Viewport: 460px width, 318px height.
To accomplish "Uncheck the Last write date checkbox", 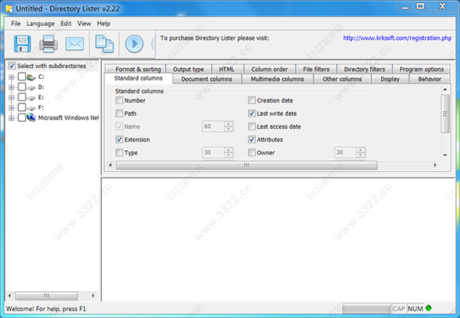I will point(251,113).
